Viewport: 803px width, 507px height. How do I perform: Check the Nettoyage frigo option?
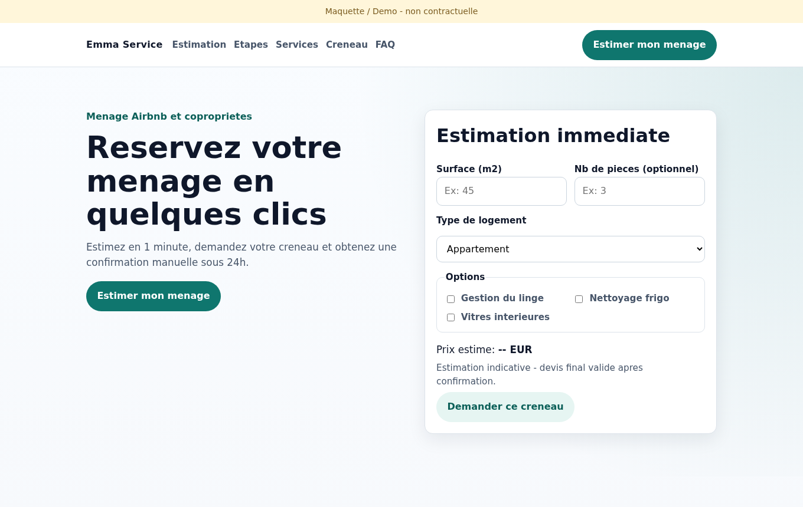(579, 299)
